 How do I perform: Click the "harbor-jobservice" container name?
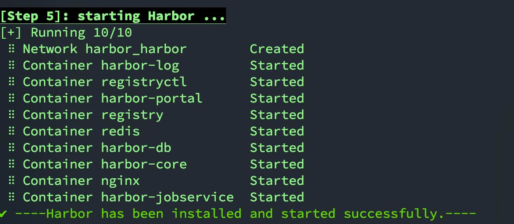click(167, 197)
